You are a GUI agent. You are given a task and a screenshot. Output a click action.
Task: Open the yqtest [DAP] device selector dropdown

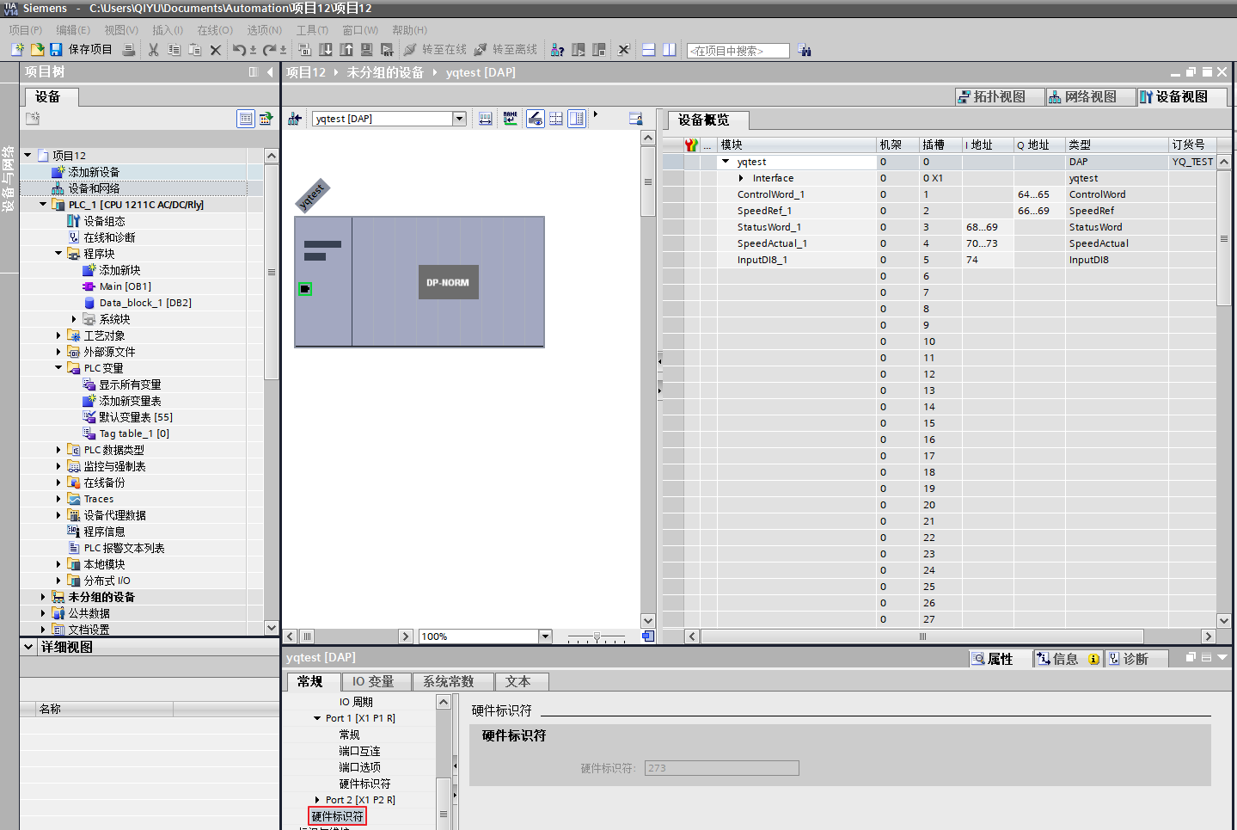click(x=460, y=119)
